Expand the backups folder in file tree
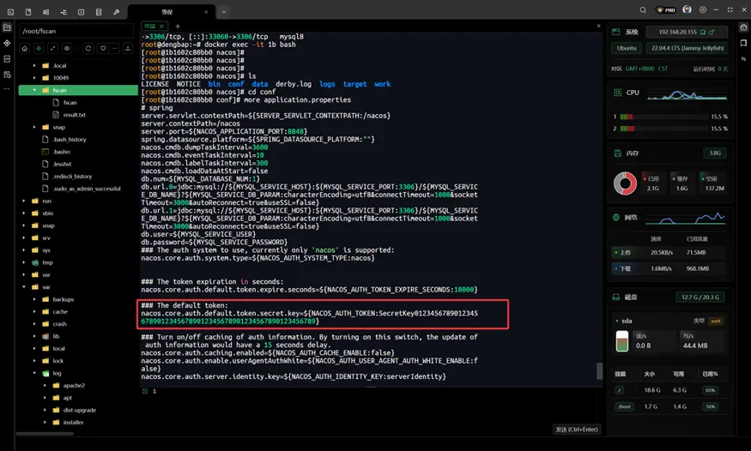The image size is (751, 451). coord(45,299)
